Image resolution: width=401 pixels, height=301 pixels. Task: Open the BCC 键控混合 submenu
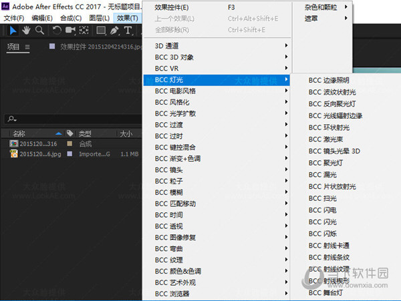(217, 147)
